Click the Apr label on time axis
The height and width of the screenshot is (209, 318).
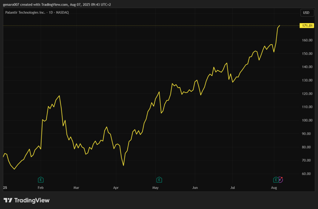116,188
